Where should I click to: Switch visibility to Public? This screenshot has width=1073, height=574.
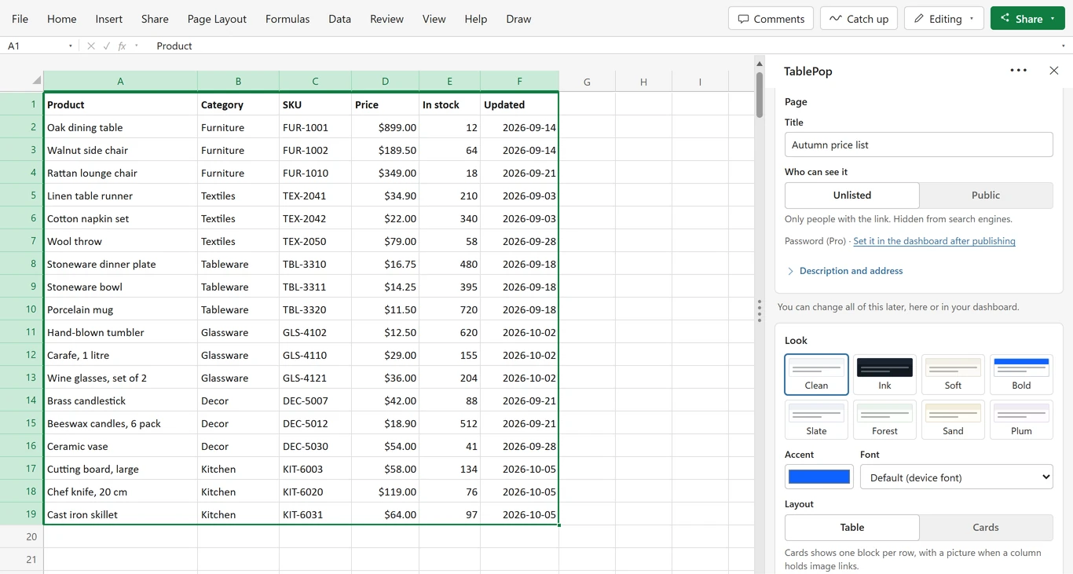986,196
